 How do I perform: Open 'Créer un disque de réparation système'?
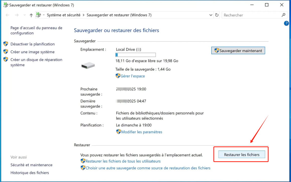(36, 62)
